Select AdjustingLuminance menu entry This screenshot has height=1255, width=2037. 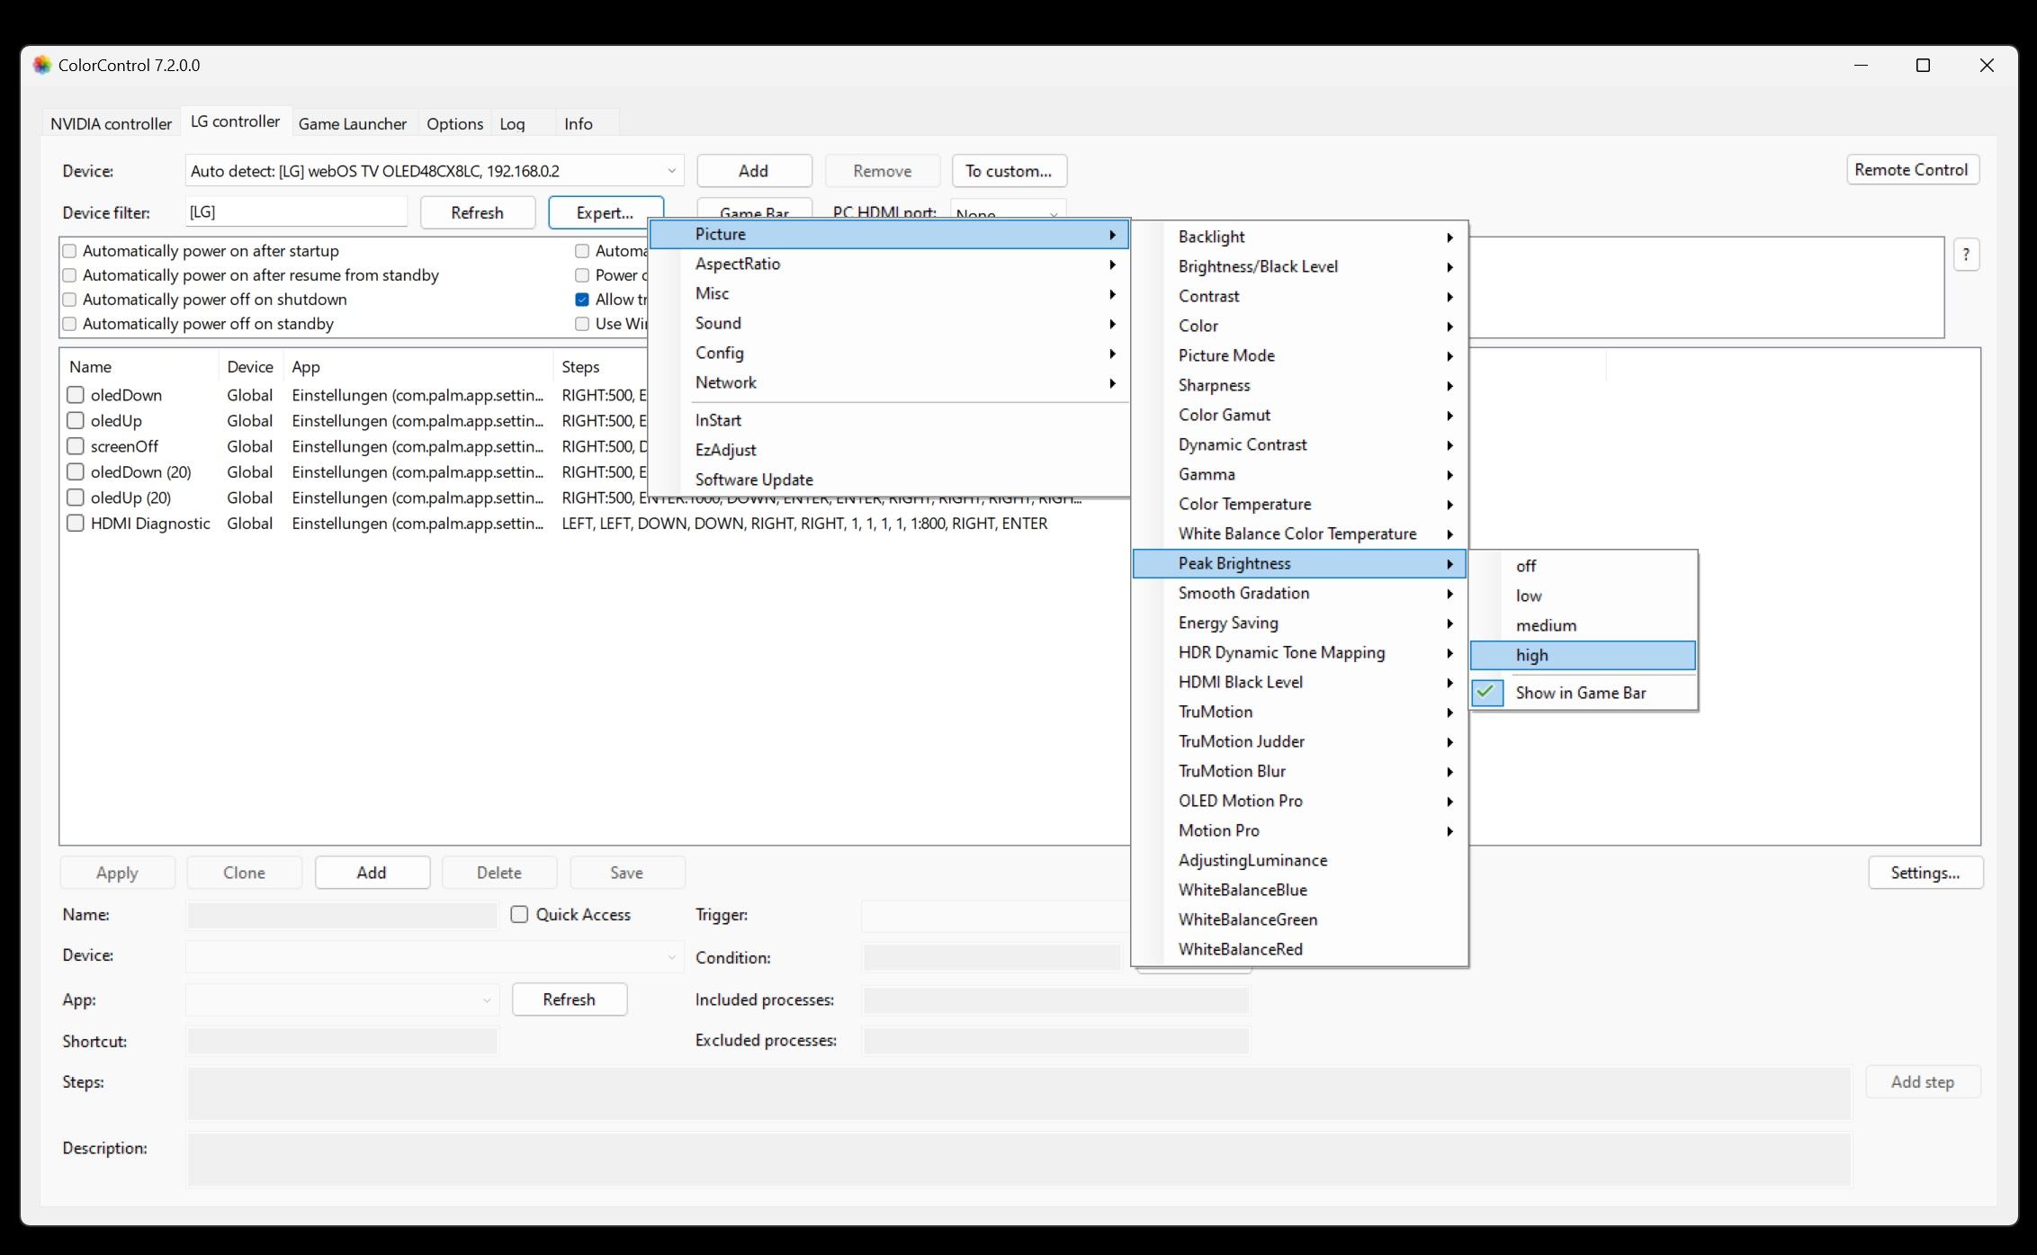1300,860
